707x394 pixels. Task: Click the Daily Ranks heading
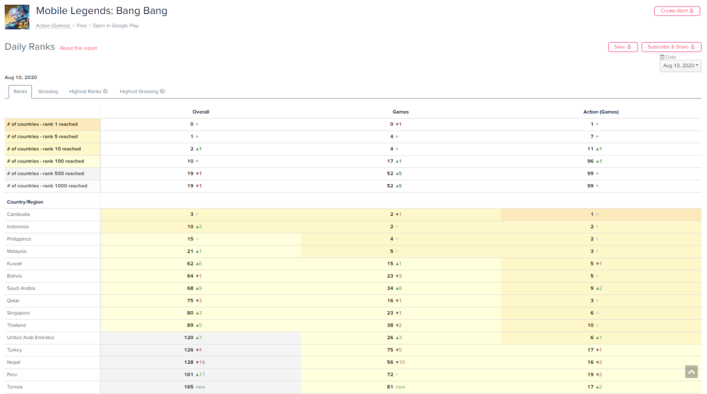click(x=30, y=47)
